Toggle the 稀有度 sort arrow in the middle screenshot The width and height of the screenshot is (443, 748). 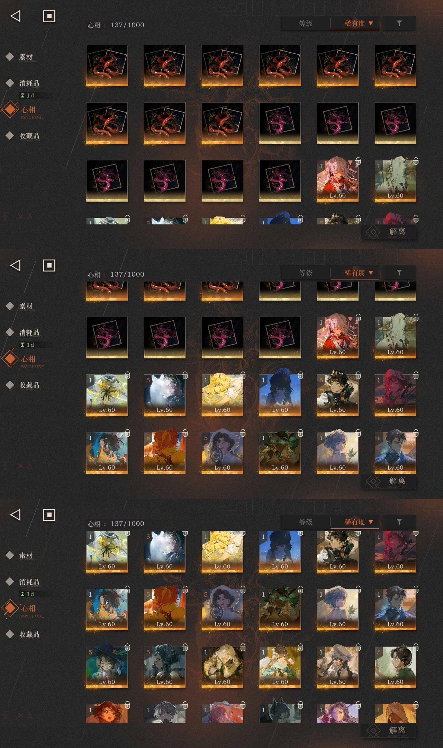click(371, 273)
